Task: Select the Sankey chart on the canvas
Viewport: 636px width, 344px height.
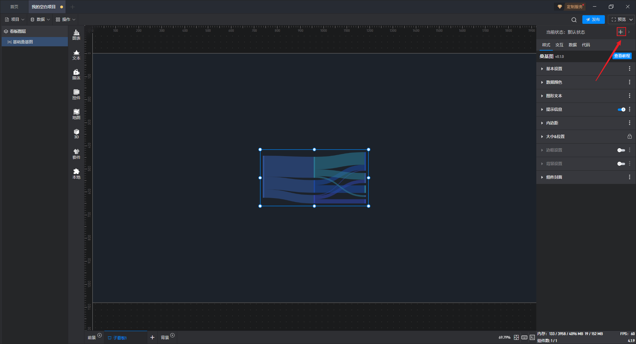Action: pyautogui.click(x=314, y=178)
